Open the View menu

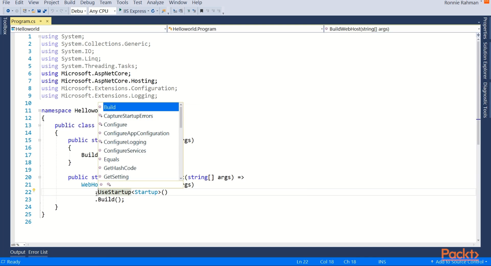click(34, 2)
